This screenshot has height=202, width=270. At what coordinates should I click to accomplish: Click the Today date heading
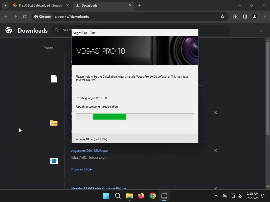coord(48,48)
